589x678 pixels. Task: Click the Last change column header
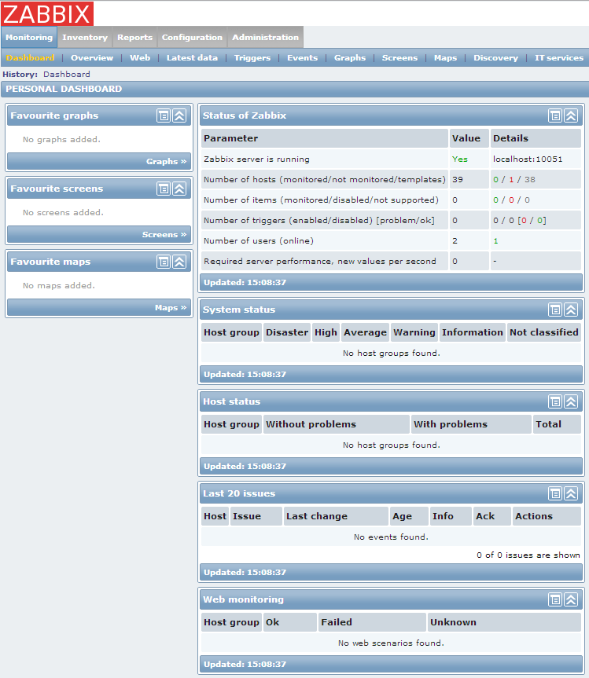336,516
